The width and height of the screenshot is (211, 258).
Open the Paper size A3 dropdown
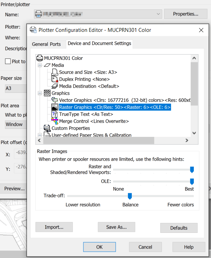pyautogui.click(x=16, y=88)
